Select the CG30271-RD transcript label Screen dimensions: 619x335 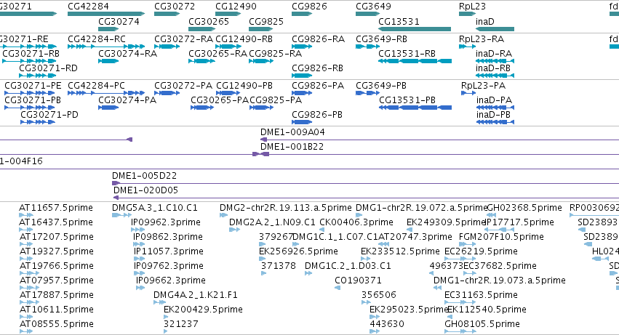pyautogui.click(x=48, y=68)
